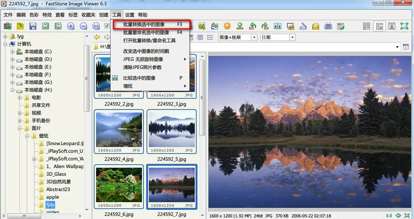Open the 特效 menu
Image resolution: width=414 pixels, height=219 pixels.
pos(47,15)
